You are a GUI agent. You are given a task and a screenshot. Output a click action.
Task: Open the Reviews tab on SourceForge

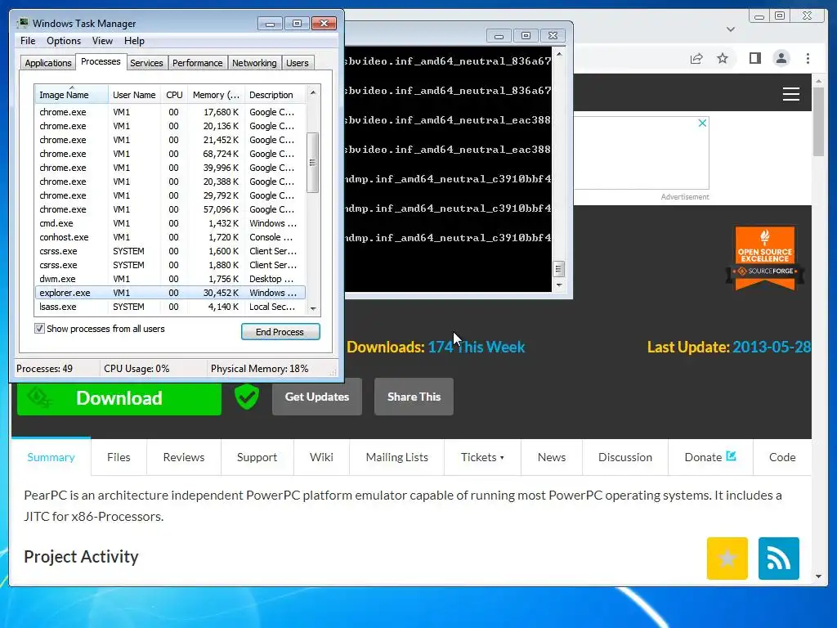click(184, 457)
